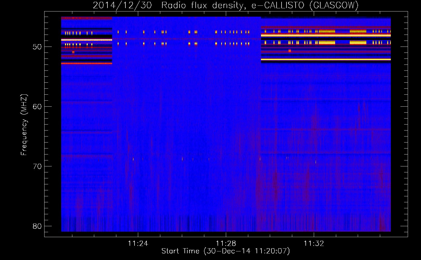Image resolution: width=421 pixels, height=260 pixels.
Task: Click the x-axis time label "11:32"
Action: pos(314,244)
